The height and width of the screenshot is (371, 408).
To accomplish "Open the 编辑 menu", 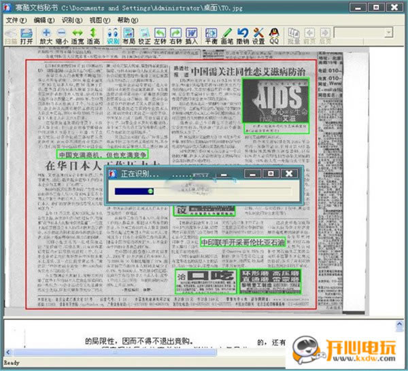I will click(x=44, y=20).
